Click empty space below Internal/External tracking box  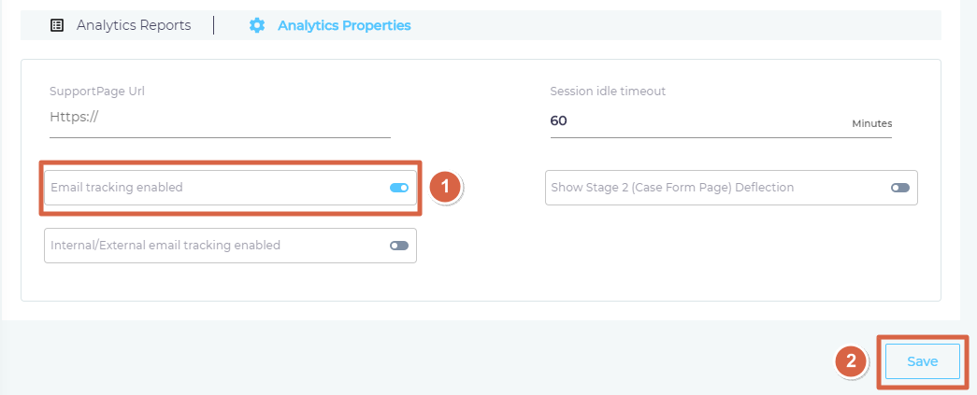[x=231, y=281]
